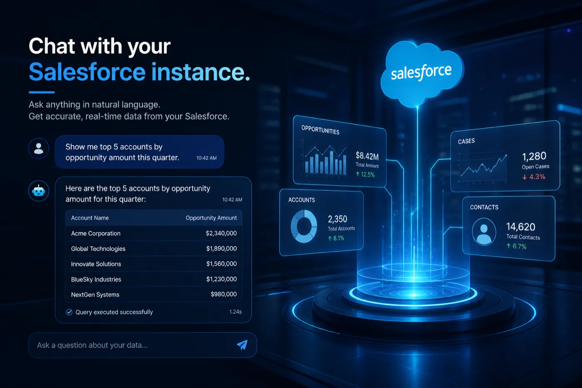Click the bot reply 10:42 AM timestamp
The width and height of the screenshot is (582, 388).
(232, 200)
